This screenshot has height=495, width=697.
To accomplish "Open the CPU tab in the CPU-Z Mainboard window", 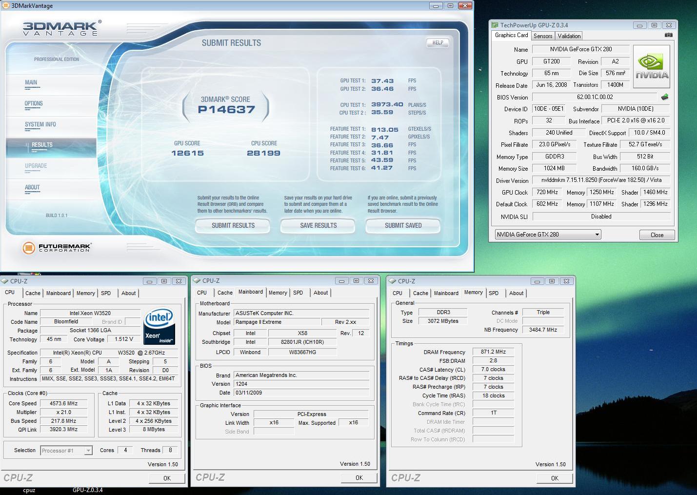I will (x=202, y=293).
